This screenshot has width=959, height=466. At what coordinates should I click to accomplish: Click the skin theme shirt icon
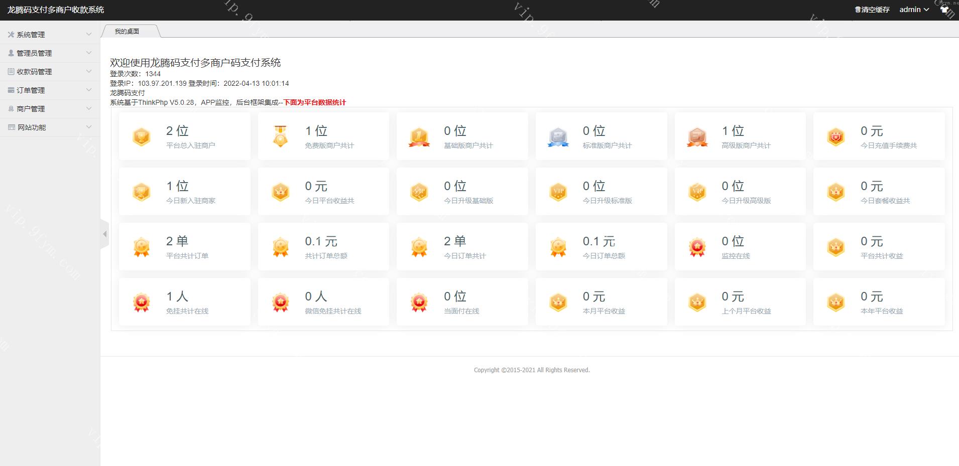point(944,10)
